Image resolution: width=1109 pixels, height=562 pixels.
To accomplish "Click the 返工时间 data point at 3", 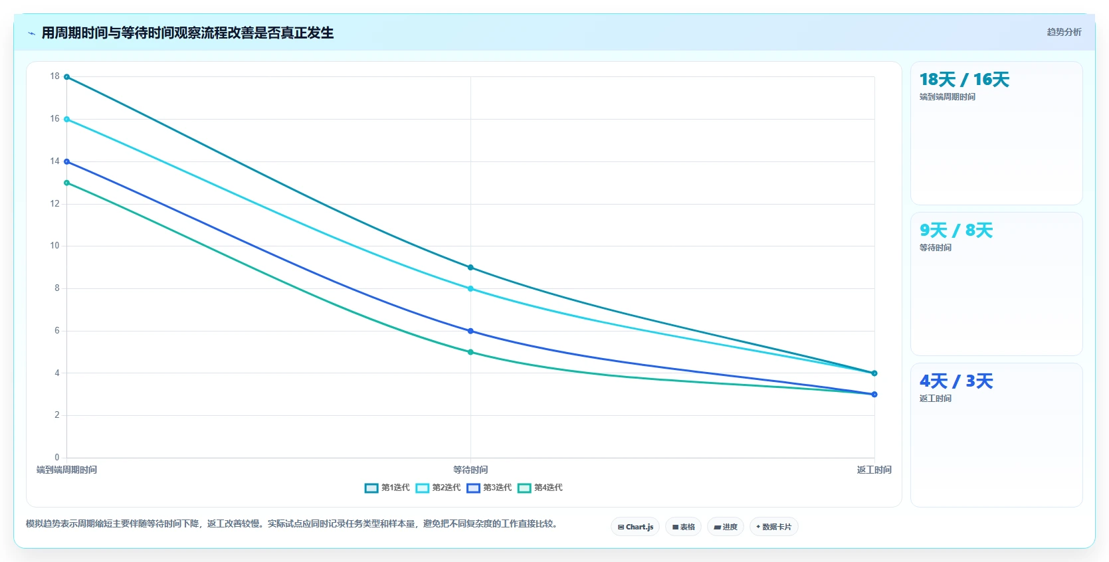I will 874,395.
